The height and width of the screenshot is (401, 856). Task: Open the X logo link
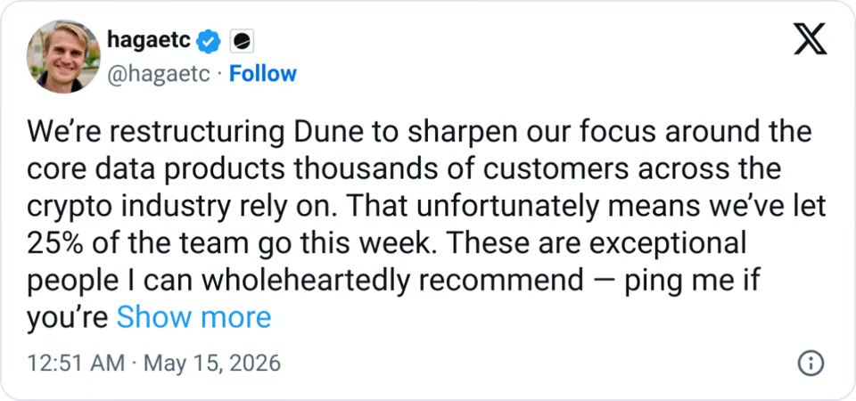point(811,40)
